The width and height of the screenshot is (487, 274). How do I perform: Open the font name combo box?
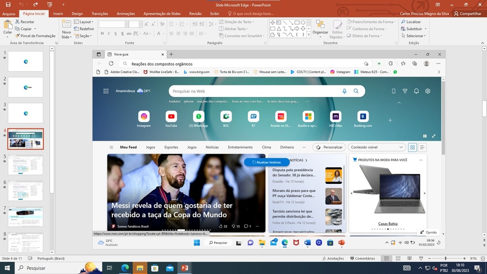point(114,24)
